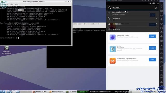The image size is (166, 93).
Task: Open the three-dots menu atop emulator sidebar
Action: [161, 3]
